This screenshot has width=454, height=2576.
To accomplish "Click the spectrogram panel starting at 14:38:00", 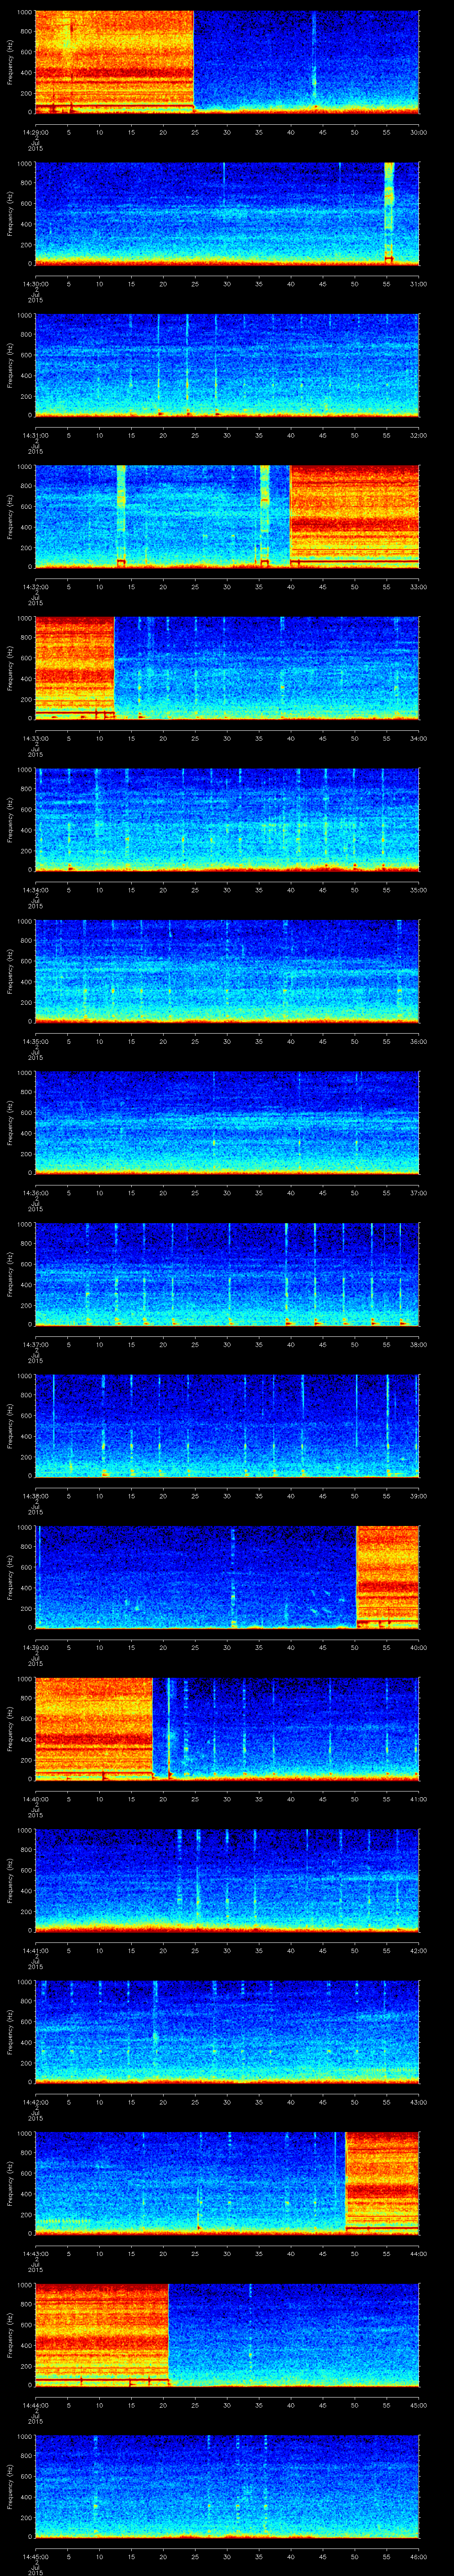I will pos(227,1425).
